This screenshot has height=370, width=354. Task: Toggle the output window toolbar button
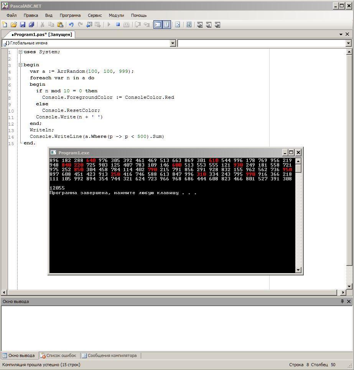(157, 25)
